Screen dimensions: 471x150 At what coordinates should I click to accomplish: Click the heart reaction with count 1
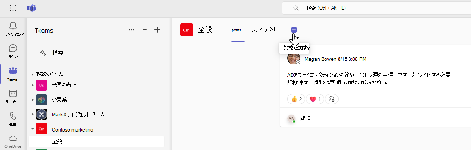tap(315, 99)
